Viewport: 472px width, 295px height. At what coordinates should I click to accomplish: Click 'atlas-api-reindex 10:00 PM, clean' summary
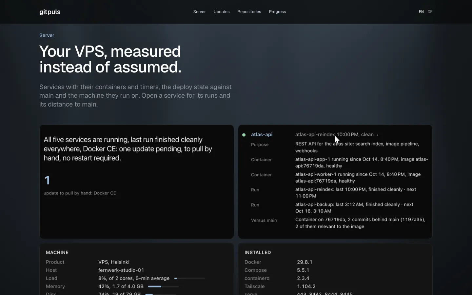tap(334, 134)
